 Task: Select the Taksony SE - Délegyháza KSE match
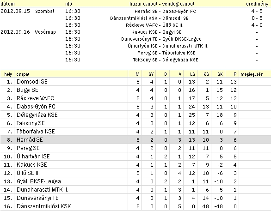(x=166, y=60)
